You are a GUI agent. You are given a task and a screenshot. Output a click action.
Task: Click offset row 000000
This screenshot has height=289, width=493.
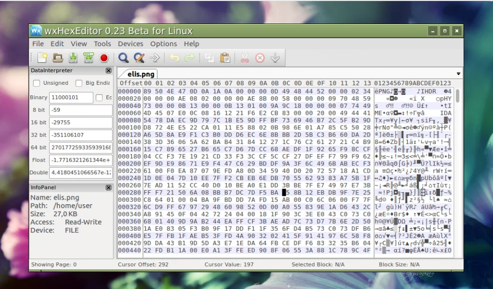[x=129, y=91]
